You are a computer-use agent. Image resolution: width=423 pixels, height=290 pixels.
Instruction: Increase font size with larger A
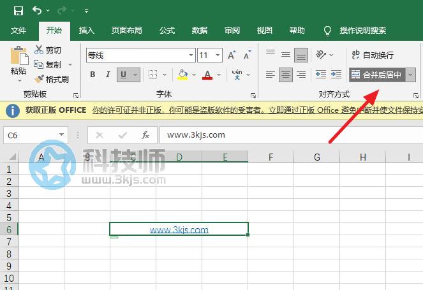tap(232, 55)
